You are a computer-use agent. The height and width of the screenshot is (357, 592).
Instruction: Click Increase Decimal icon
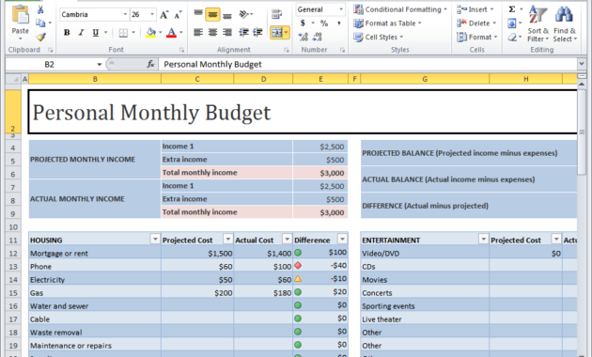[304, 37]
